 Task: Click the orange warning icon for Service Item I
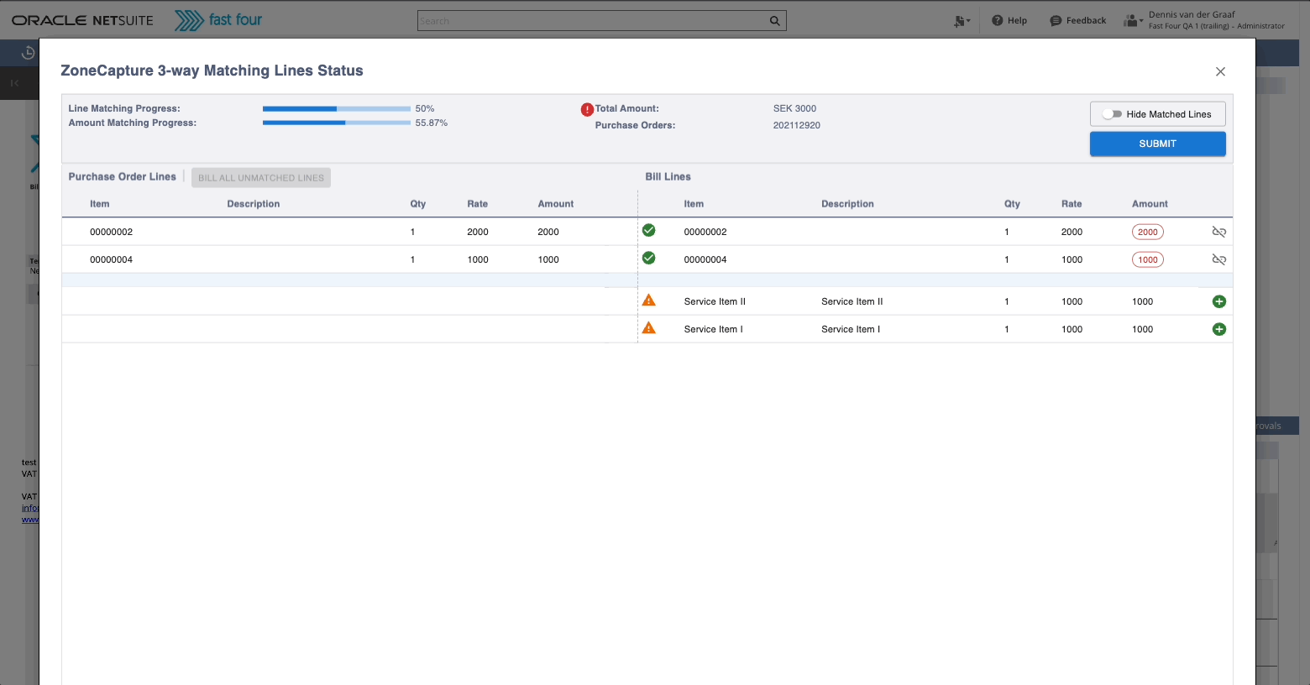click(x=648, y=328)
